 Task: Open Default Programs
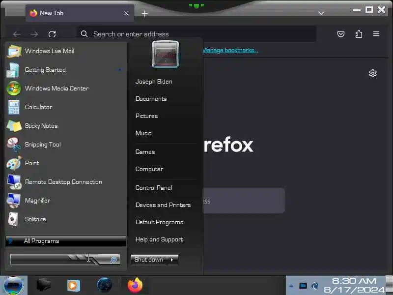(159, 222)
